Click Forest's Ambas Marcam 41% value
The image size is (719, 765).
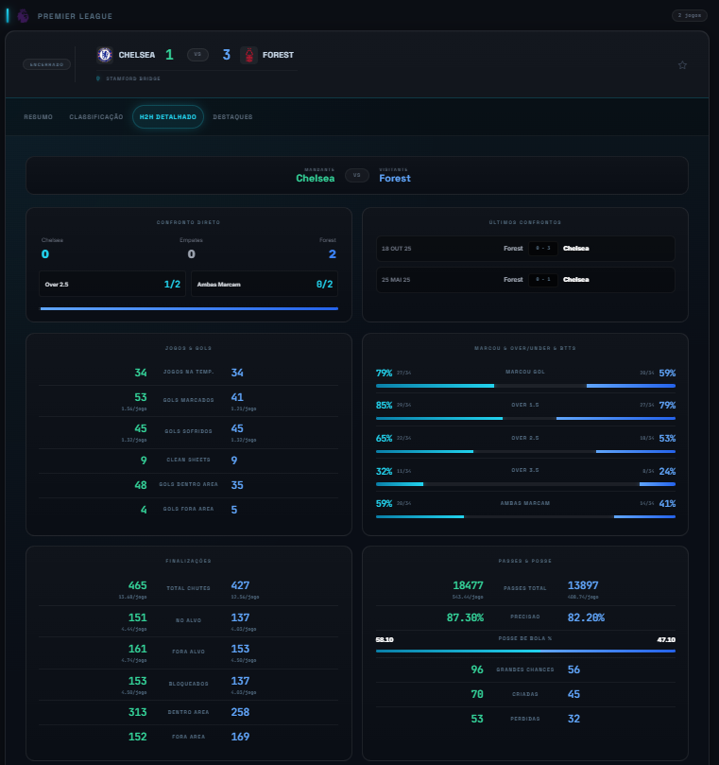tap(667, 504)
